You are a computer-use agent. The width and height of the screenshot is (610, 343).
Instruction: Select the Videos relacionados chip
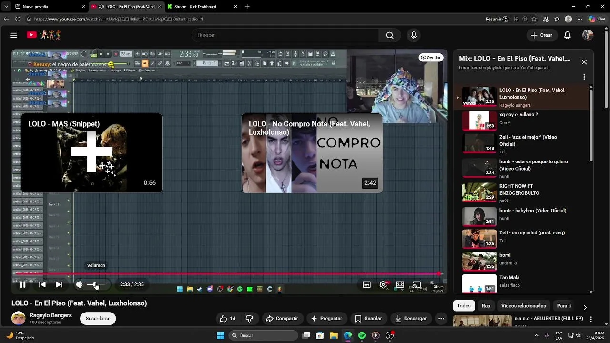click(523, 306)
